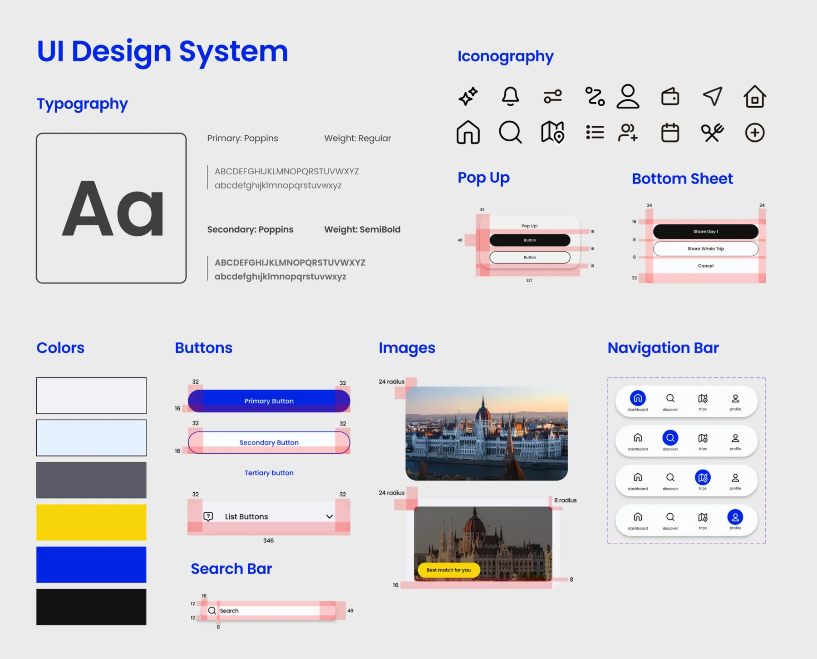Pick the black color swatch
This screenshot has height=659, width=817.
click(x=91, y=607)
